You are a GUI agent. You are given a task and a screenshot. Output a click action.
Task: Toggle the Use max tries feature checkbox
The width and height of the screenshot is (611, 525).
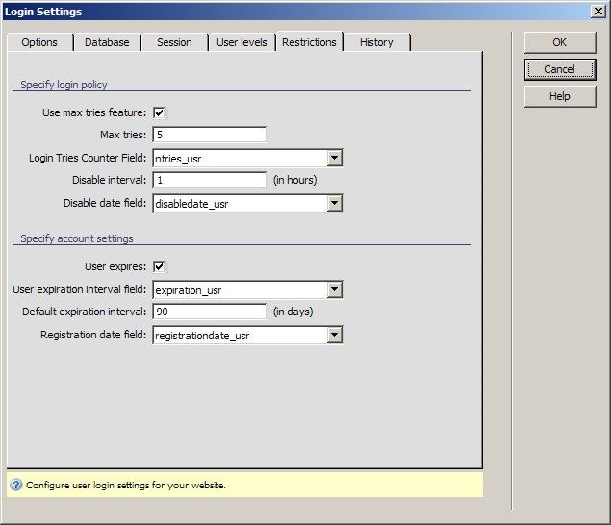coord(160,112)
